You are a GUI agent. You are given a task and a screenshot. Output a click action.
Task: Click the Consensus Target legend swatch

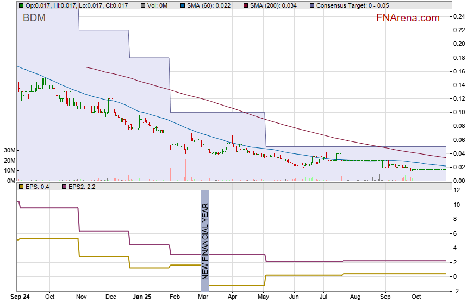(x=312, y=5)
